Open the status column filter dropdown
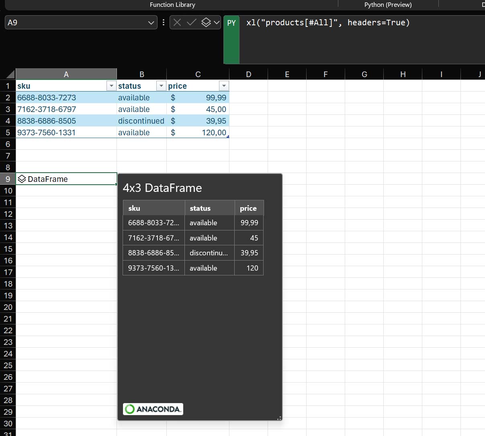This screenshot has width=485, height=436. click(x=161, y=86)
